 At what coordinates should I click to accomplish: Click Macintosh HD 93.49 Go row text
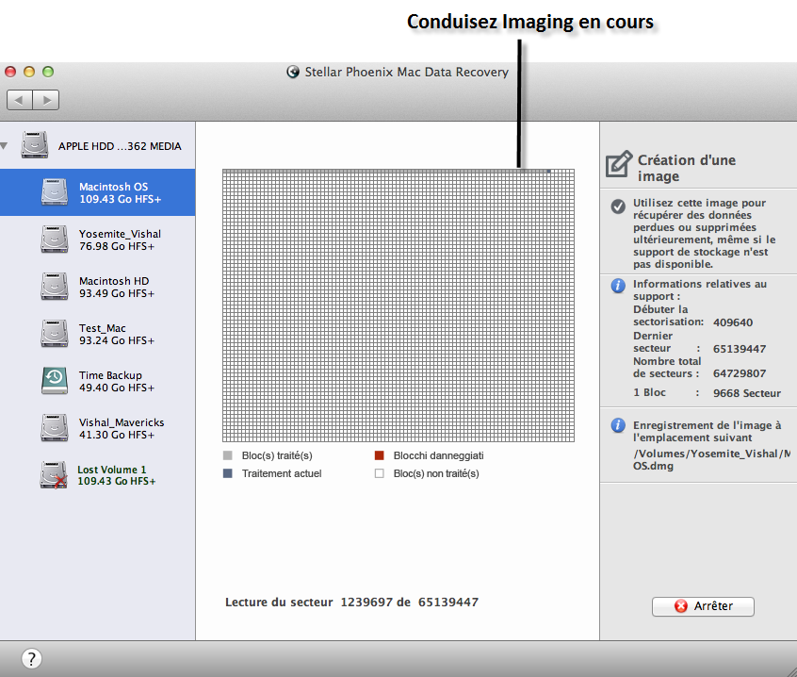(x=117, y=288)
